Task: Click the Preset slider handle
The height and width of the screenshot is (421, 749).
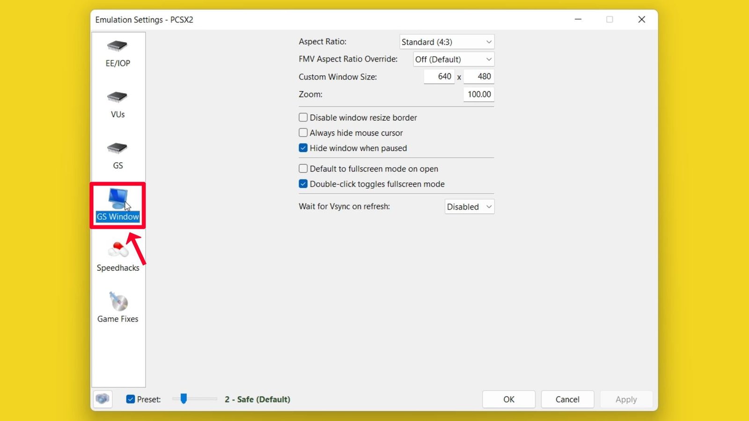Action: click(184, 399)
